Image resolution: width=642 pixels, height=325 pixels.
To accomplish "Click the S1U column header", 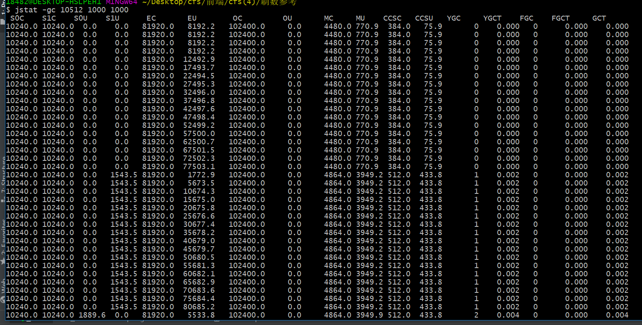I will pos(113,18).
